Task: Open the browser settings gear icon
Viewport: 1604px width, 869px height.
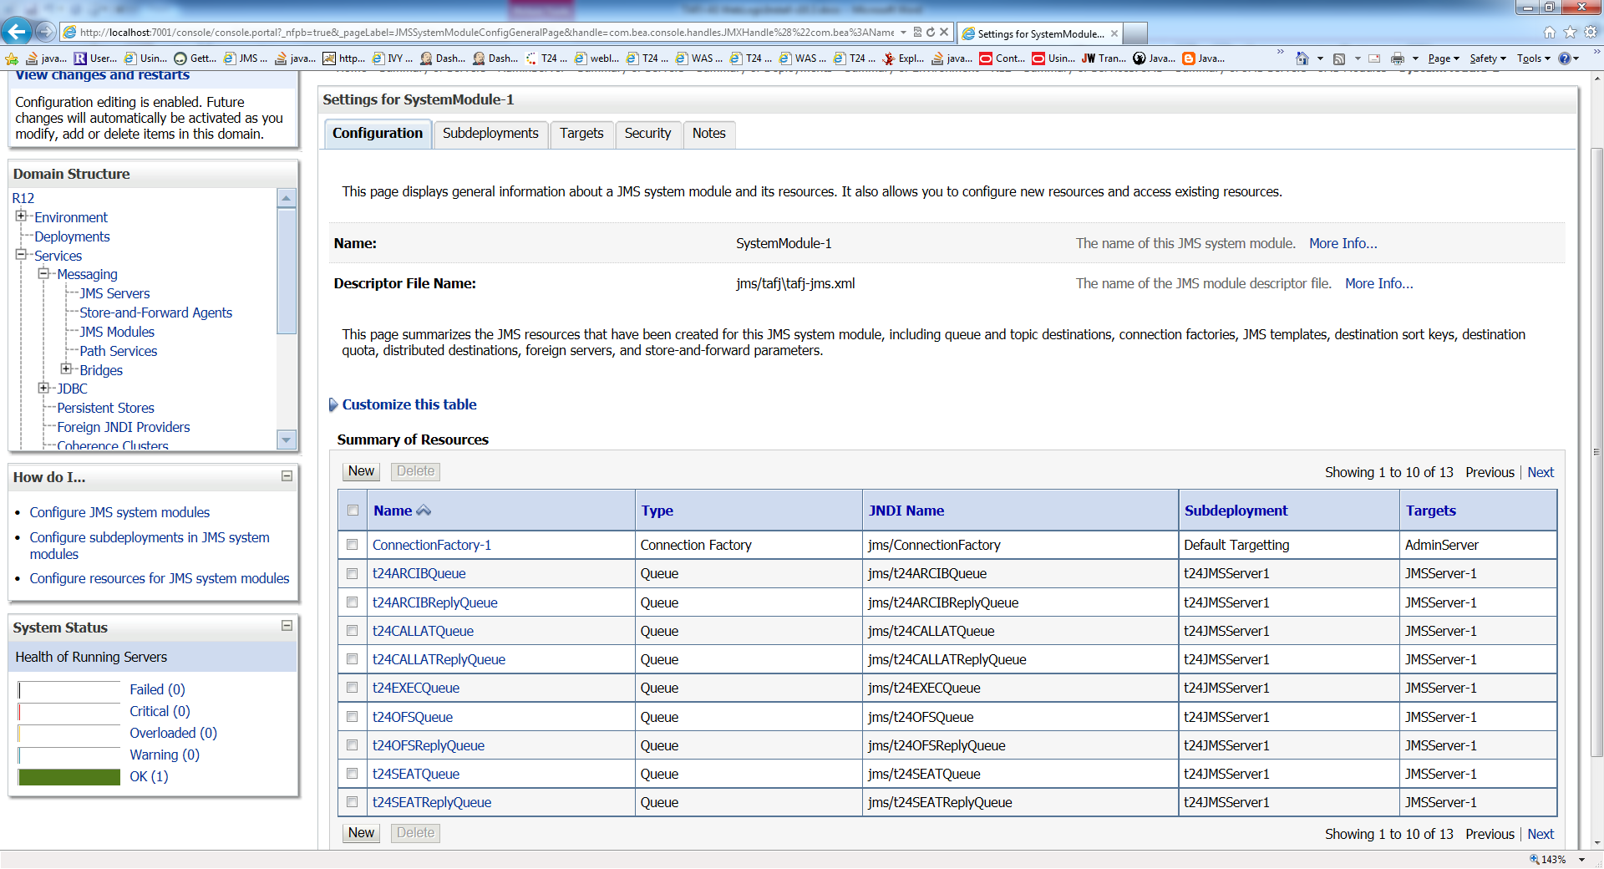Action: click(1591, 33)
